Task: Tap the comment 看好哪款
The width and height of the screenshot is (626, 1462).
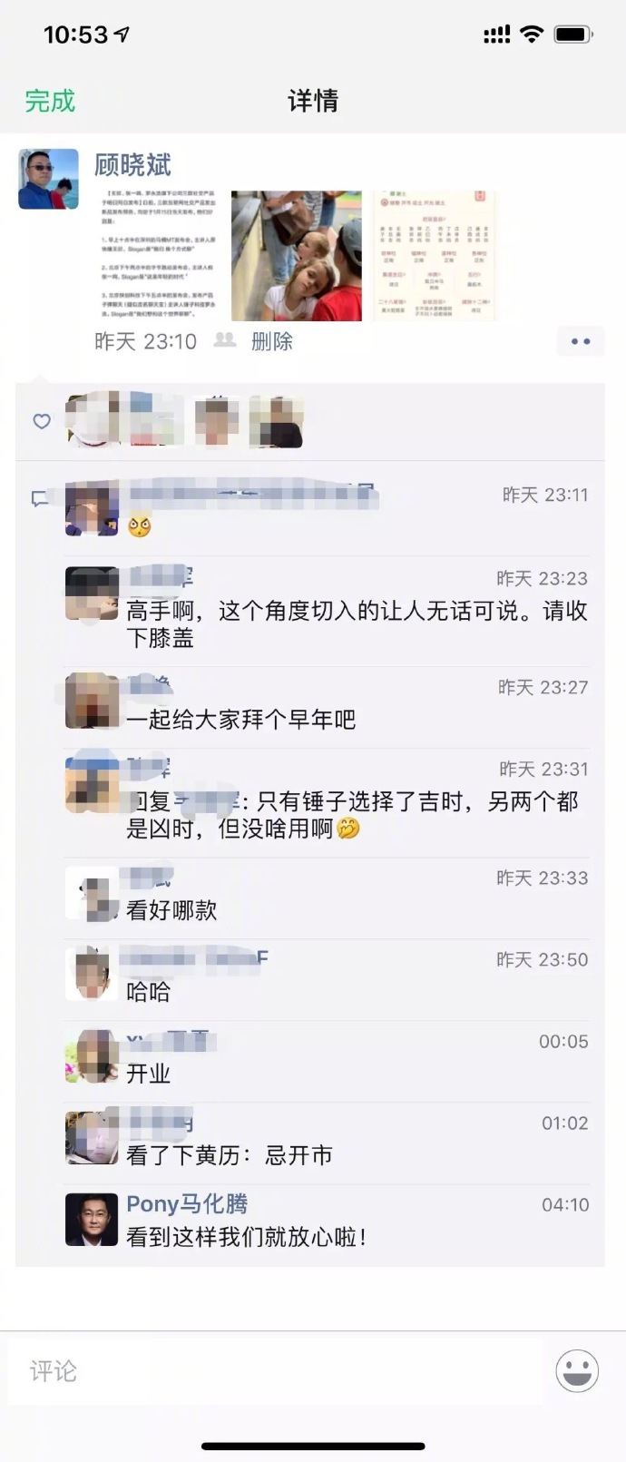Action: coord(171,910)
